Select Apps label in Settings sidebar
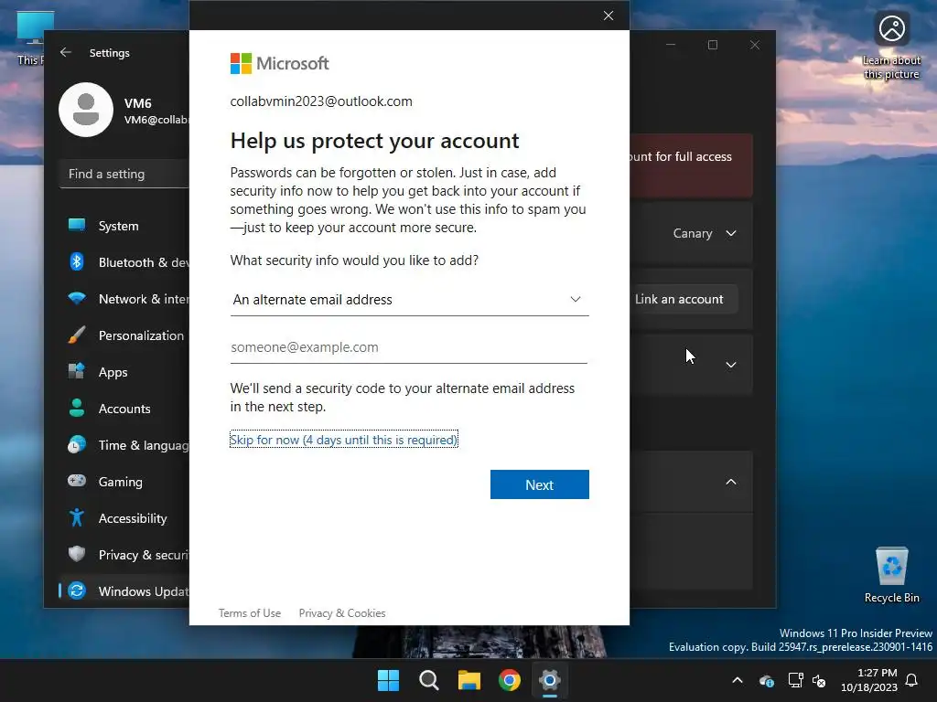 pyautogui.click(x=113, y=373)
